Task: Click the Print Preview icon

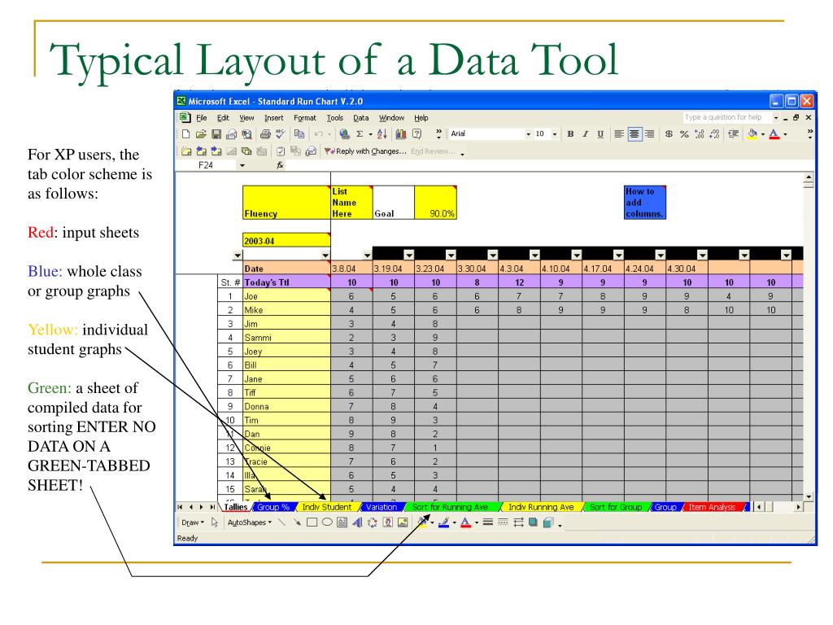Action: pos(247,134)
